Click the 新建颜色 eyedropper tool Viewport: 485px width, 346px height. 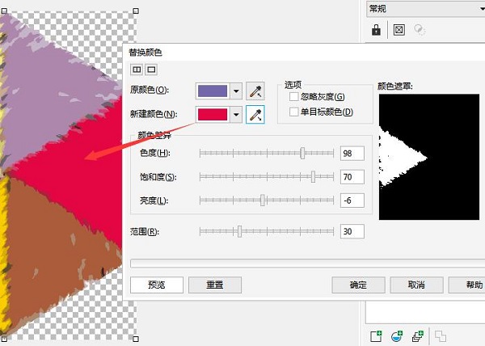255,115
